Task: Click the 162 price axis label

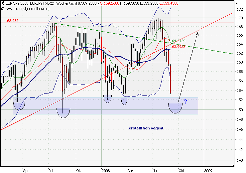Action: (240, 53)
